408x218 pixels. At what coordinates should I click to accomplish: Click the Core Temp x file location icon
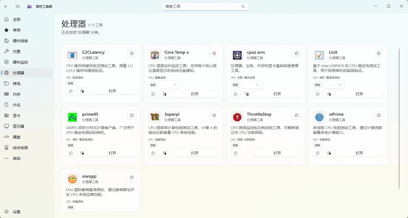point(165,94)
